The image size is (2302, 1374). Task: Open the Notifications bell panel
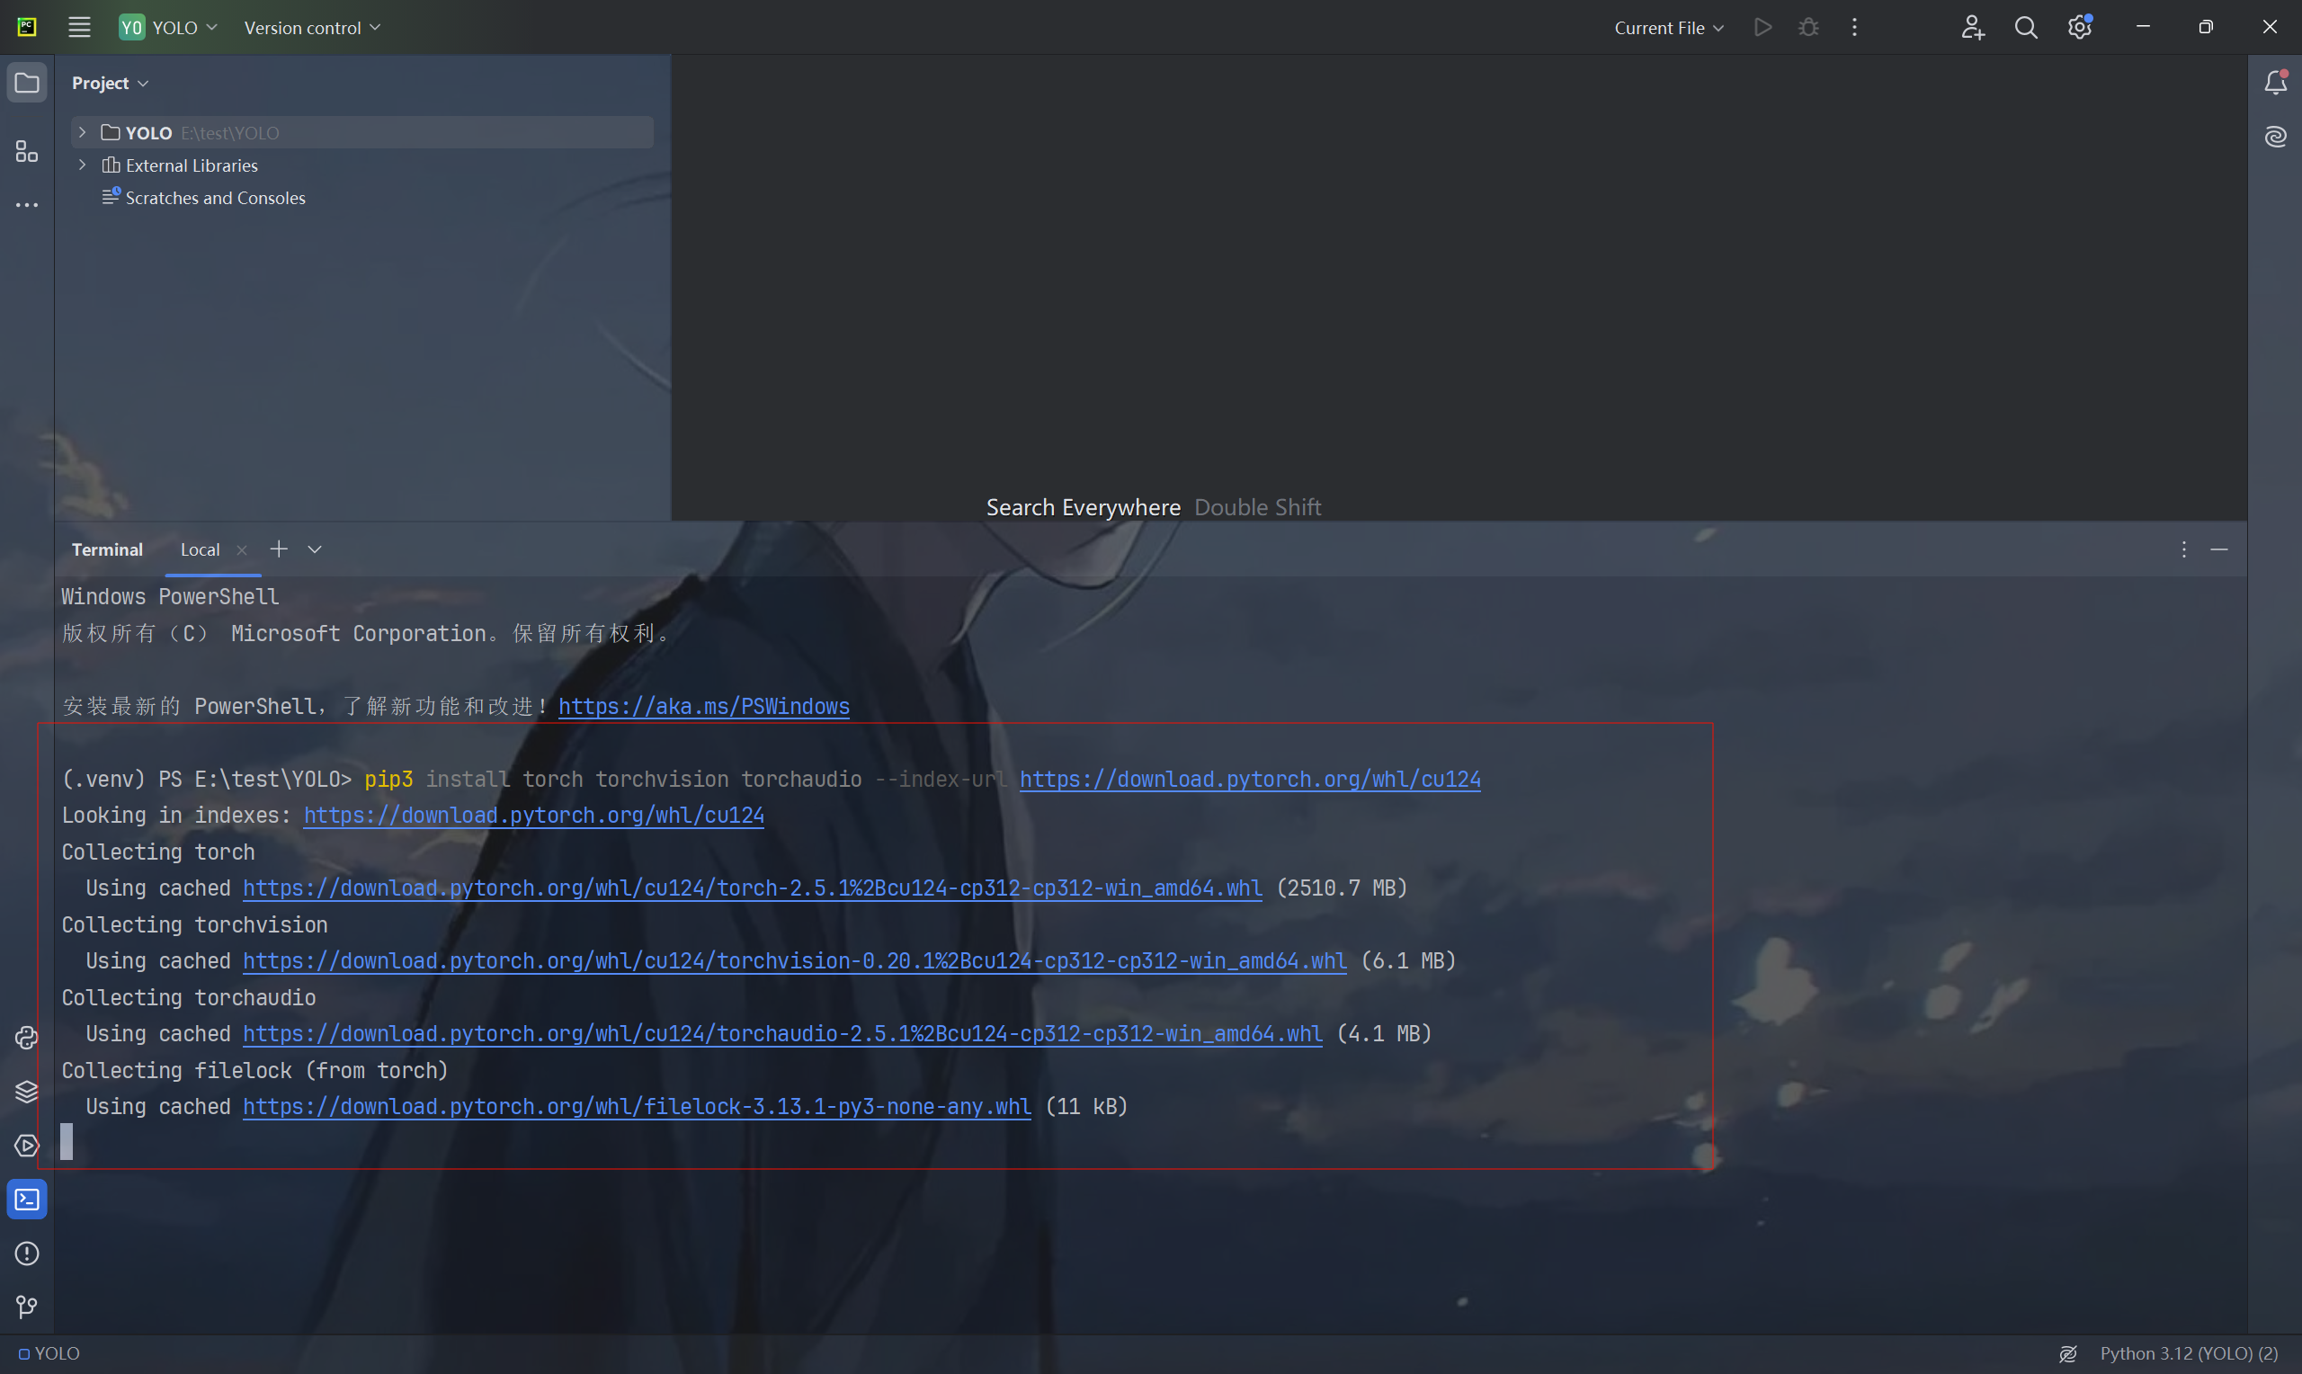pos(2275,84)
